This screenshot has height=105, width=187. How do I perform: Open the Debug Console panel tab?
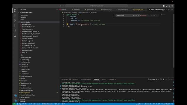point(86,79)
